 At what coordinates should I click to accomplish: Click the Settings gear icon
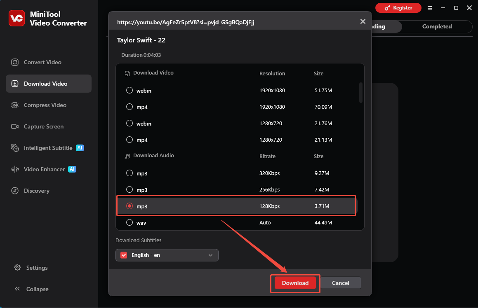tap(17, 268)
